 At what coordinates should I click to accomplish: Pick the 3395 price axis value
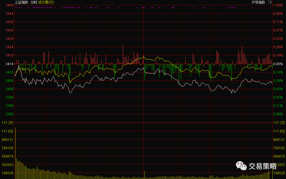tap(9, 97)
